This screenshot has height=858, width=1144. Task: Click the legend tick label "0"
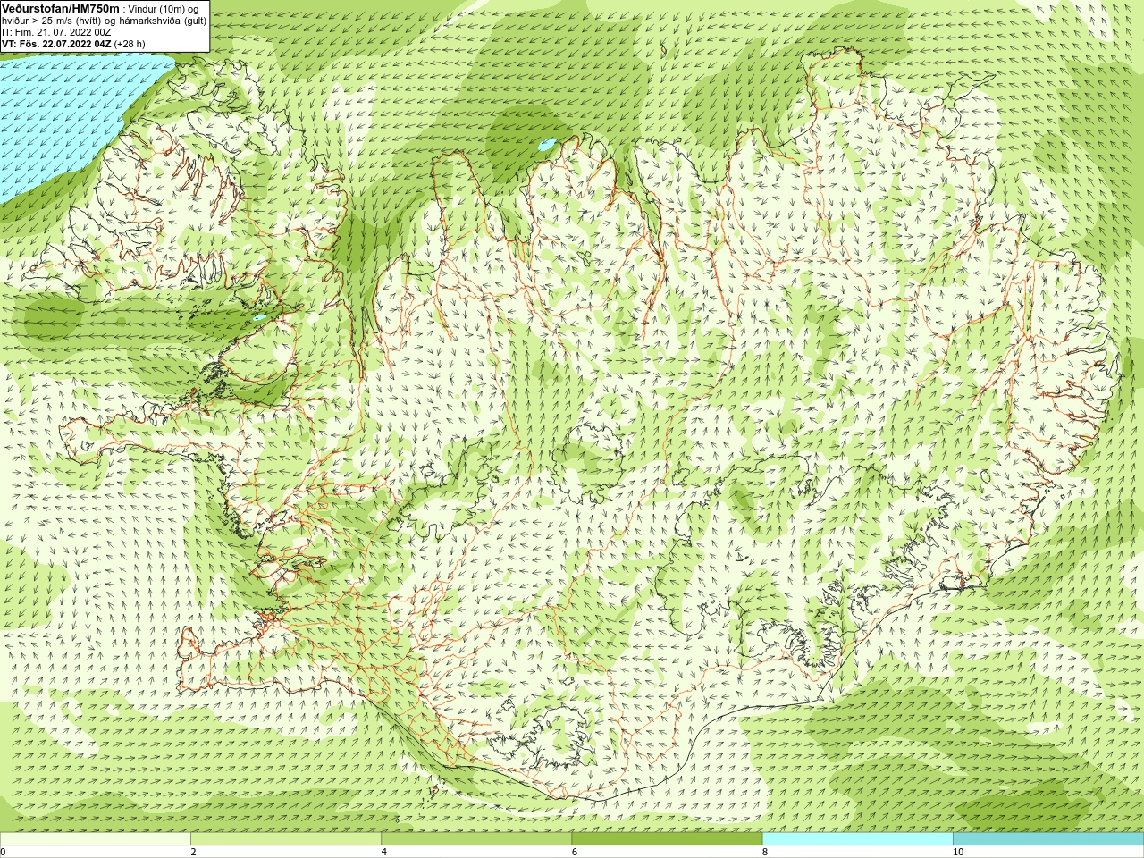(3, 852)
